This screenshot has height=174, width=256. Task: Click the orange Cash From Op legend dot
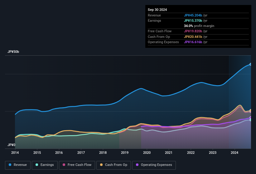point(102,165)
